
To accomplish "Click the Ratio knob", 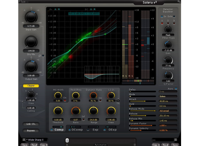I will coord(76,111).
